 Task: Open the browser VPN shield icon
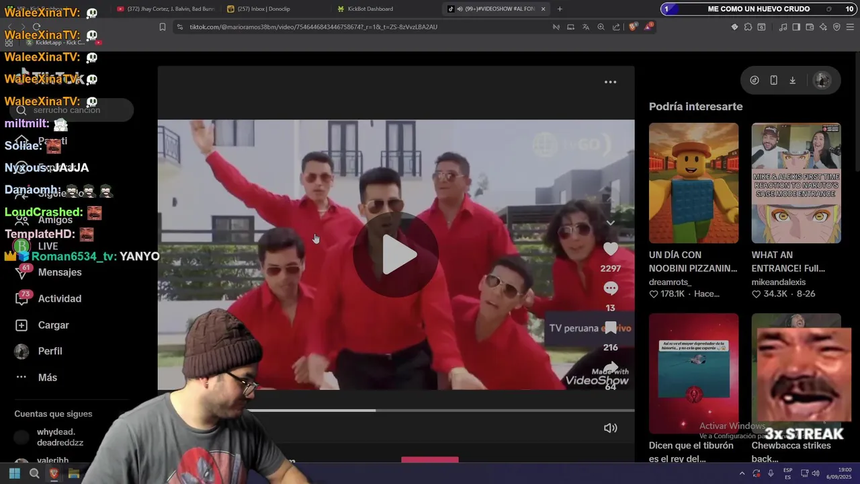pyautogui.click(x=836, y=27)
